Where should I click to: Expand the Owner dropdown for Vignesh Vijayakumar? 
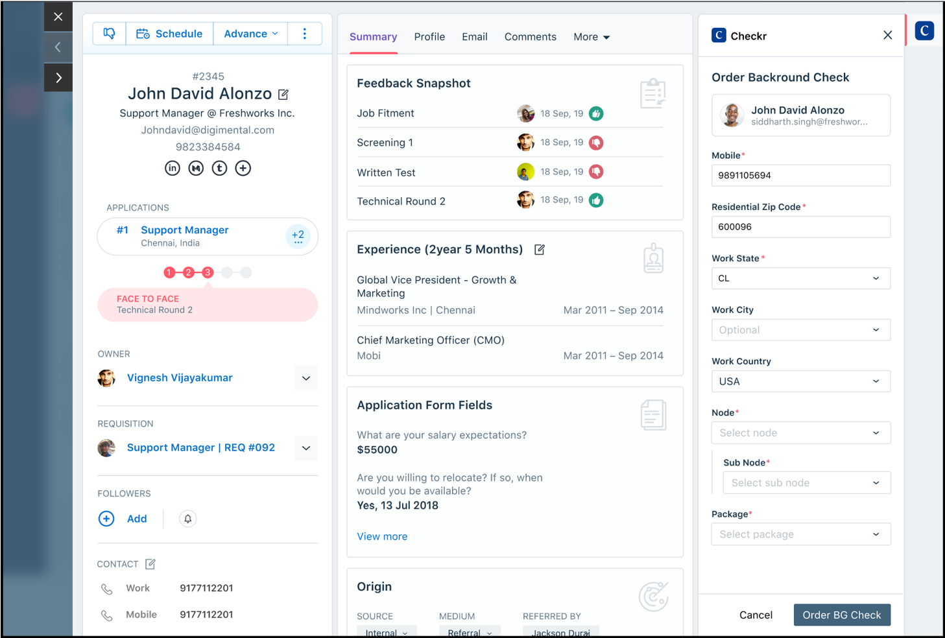click(x=306, y=378)
